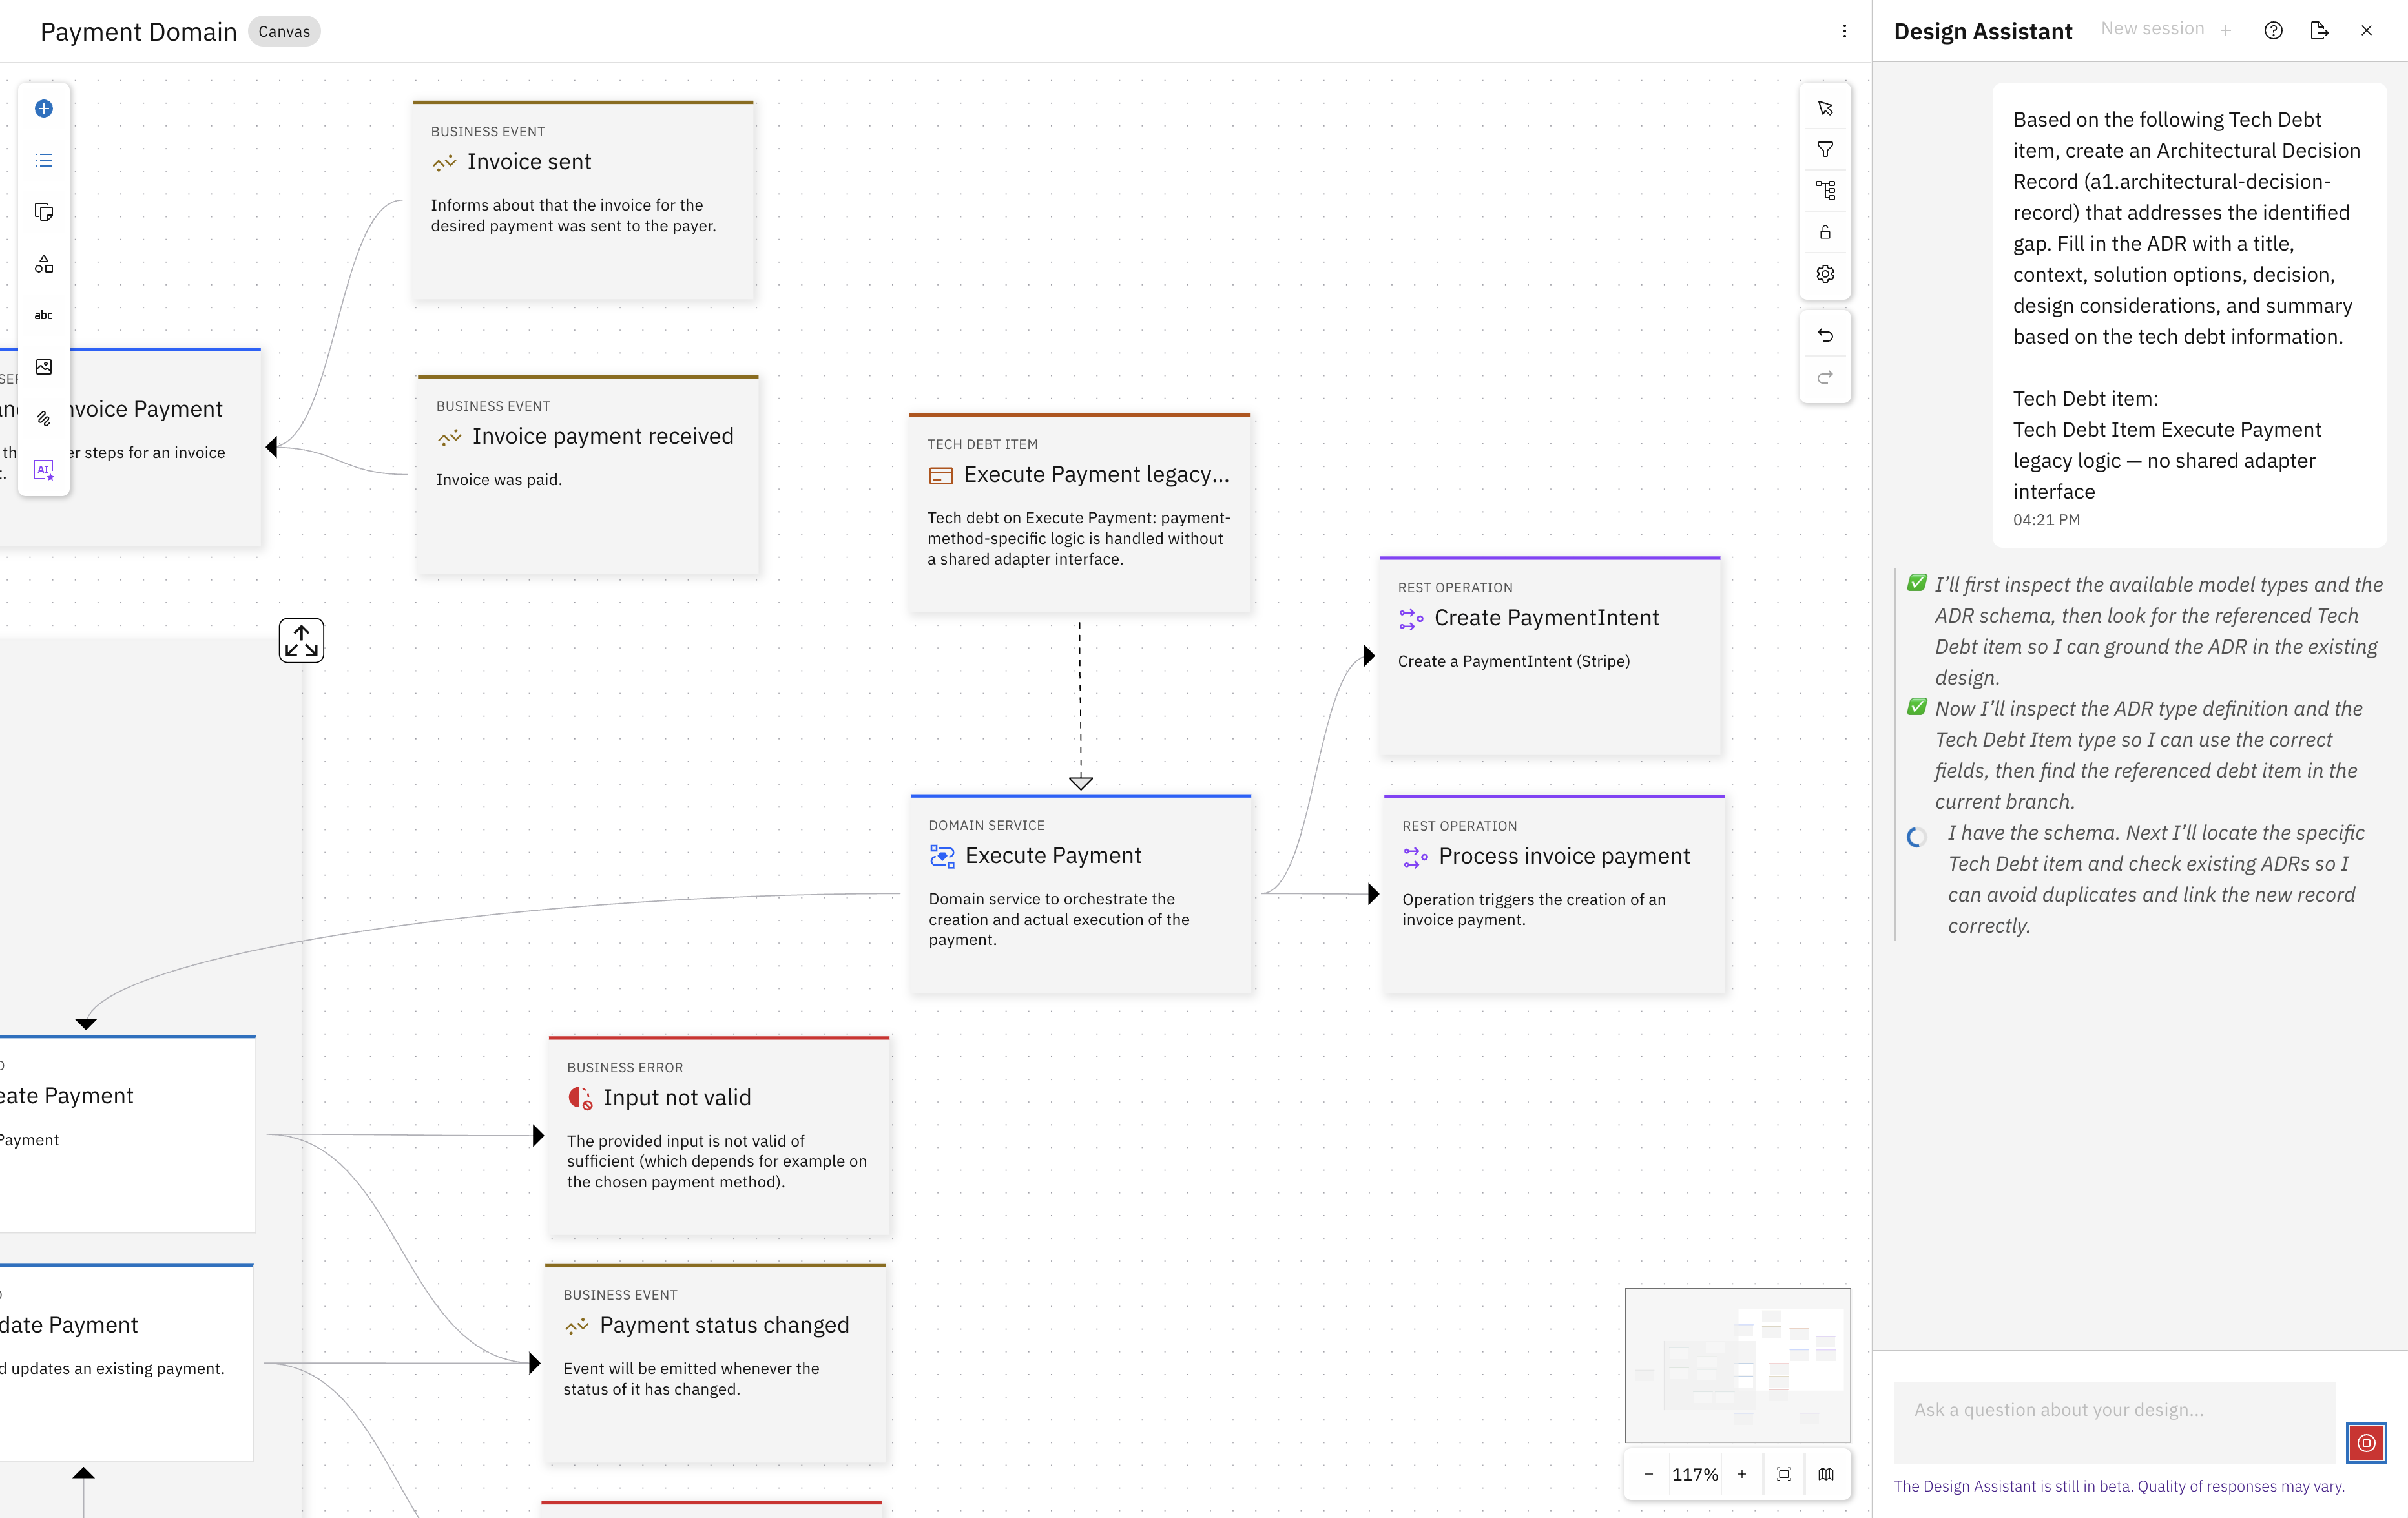Export the Design Assistant conversation
2408x1518 pixels.
2320,30
